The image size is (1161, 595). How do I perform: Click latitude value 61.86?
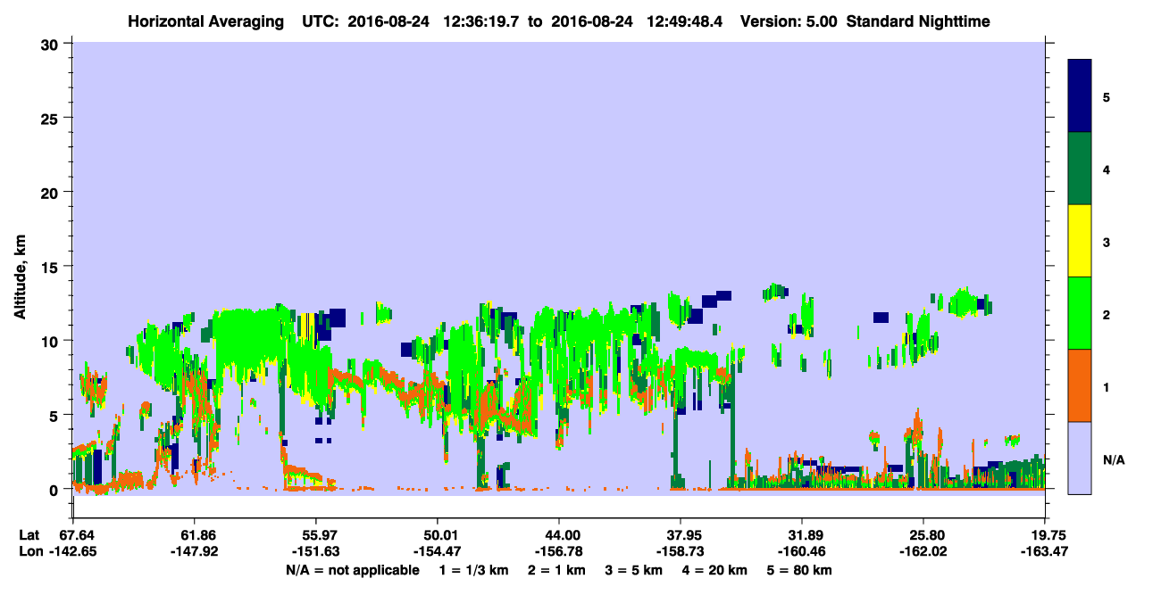195,535
